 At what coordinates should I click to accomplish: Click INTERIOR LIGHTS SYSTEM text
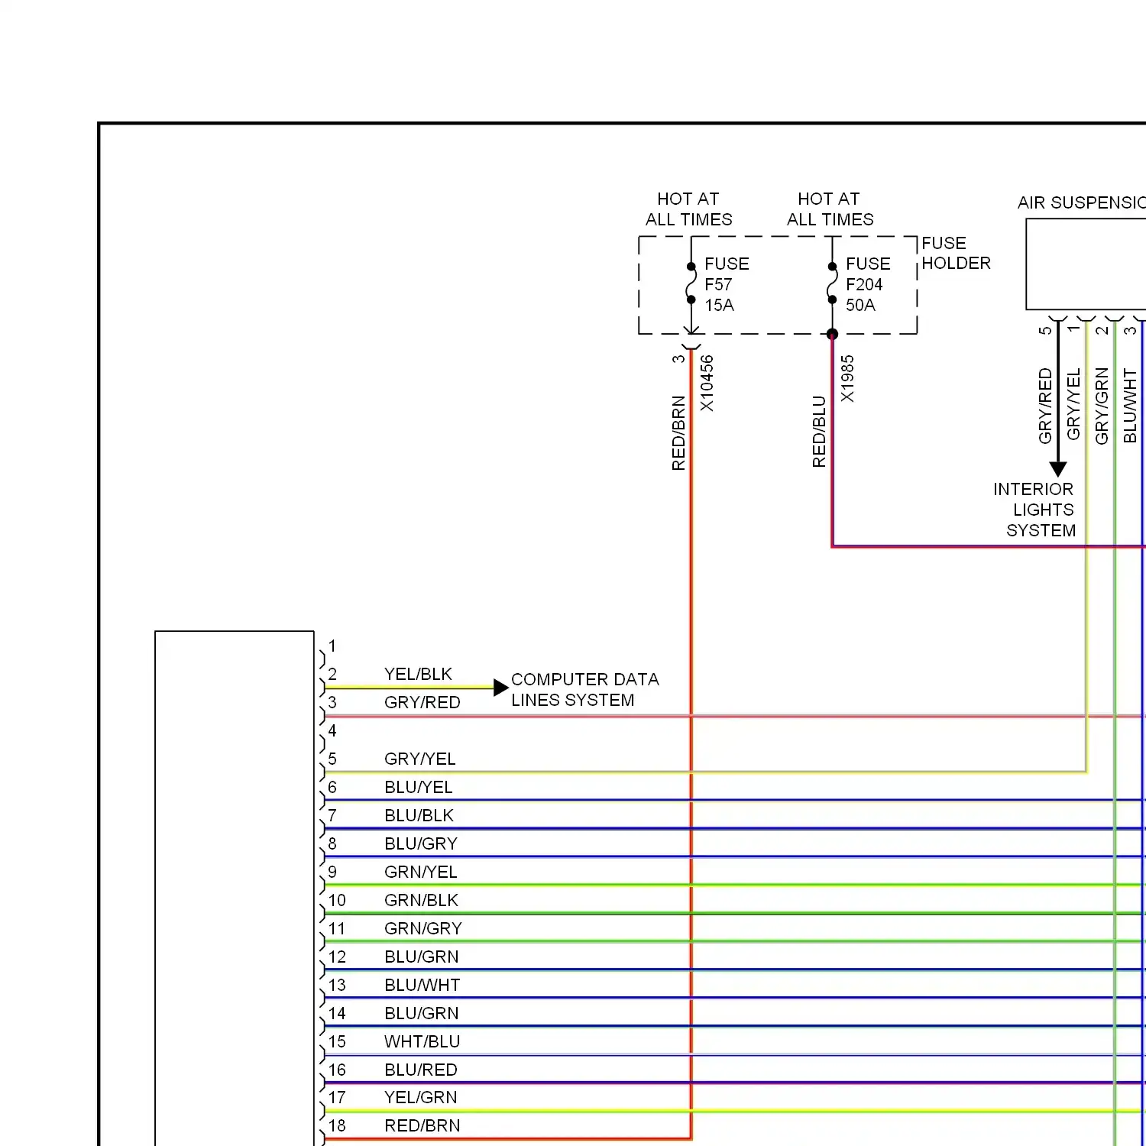pyautogui.click(x=1034, y=510)
